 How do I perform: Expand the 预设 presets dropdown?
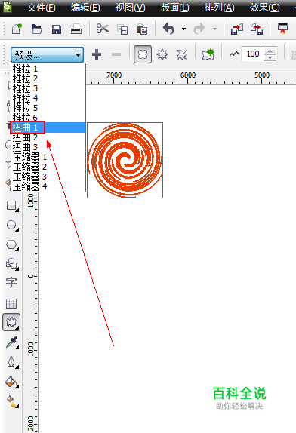pyautogui.click(x=47, y=55)
